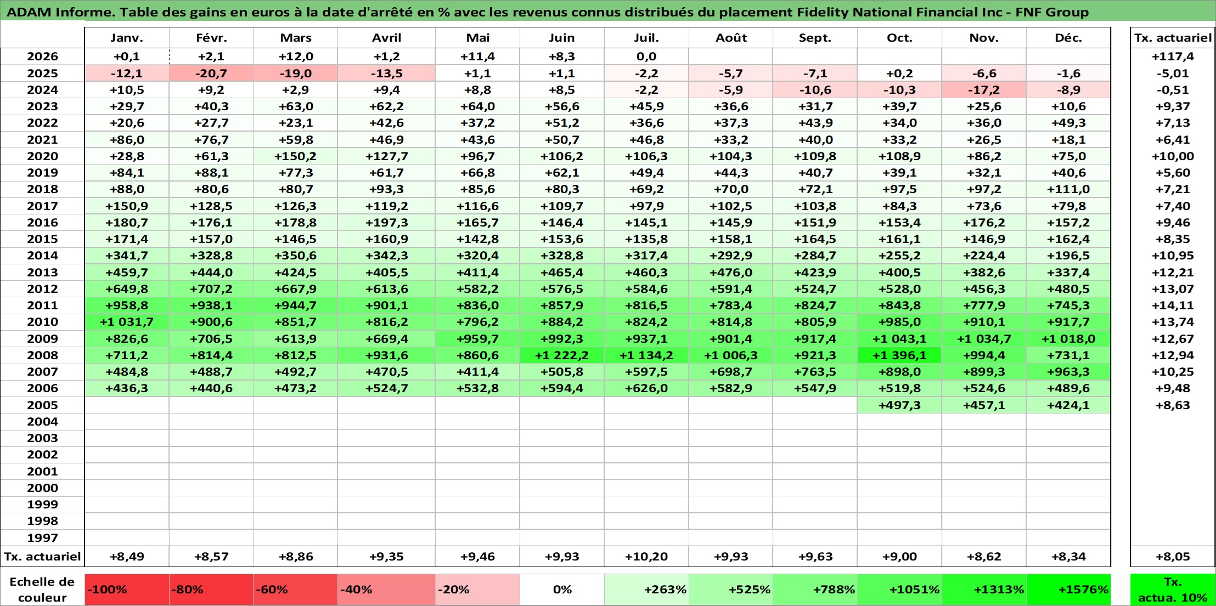Click the +707,2 cell for February 2012
The width and height of the screenshot is (1216, 606).
pos(211,289)
